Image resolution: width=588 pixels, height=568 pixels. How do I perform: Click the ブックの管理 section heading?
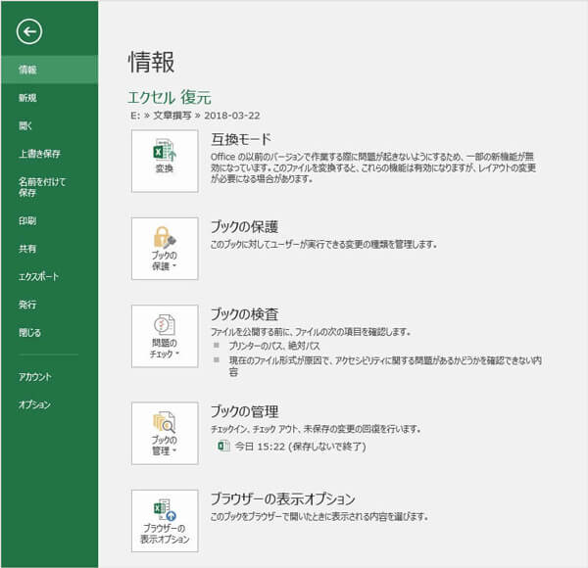coord(244,411)
